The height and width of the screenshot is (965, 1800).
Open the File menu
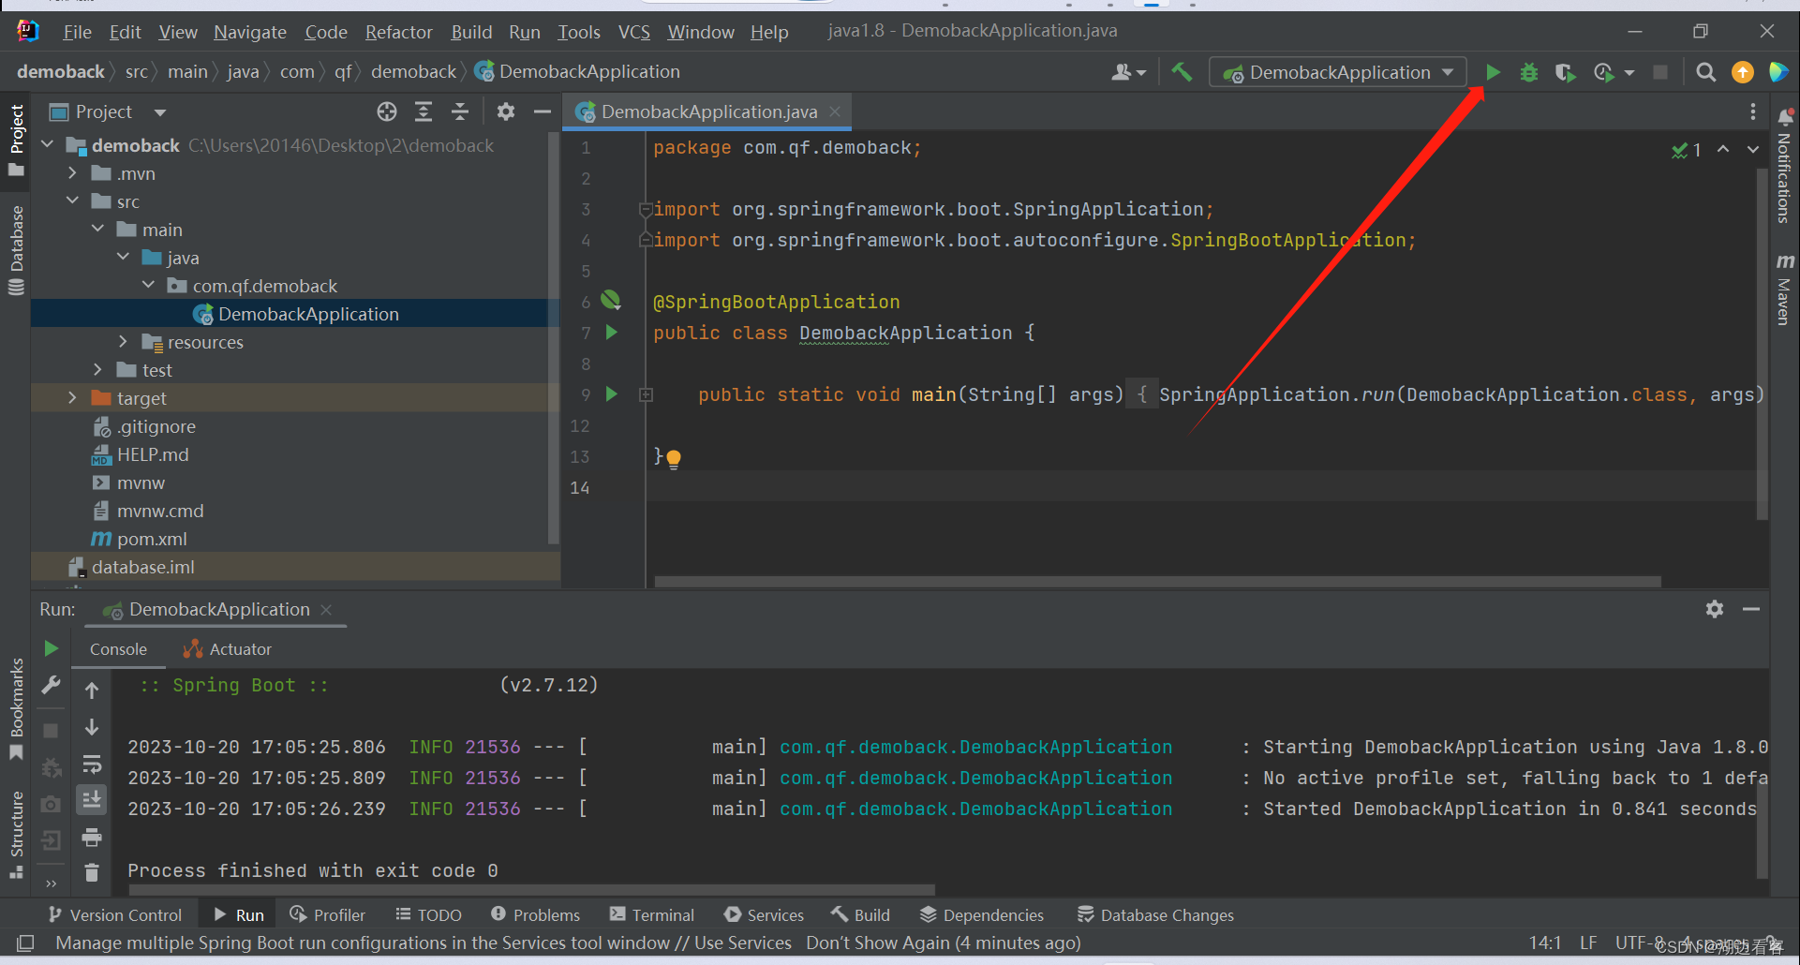click(x=77, y=32)
